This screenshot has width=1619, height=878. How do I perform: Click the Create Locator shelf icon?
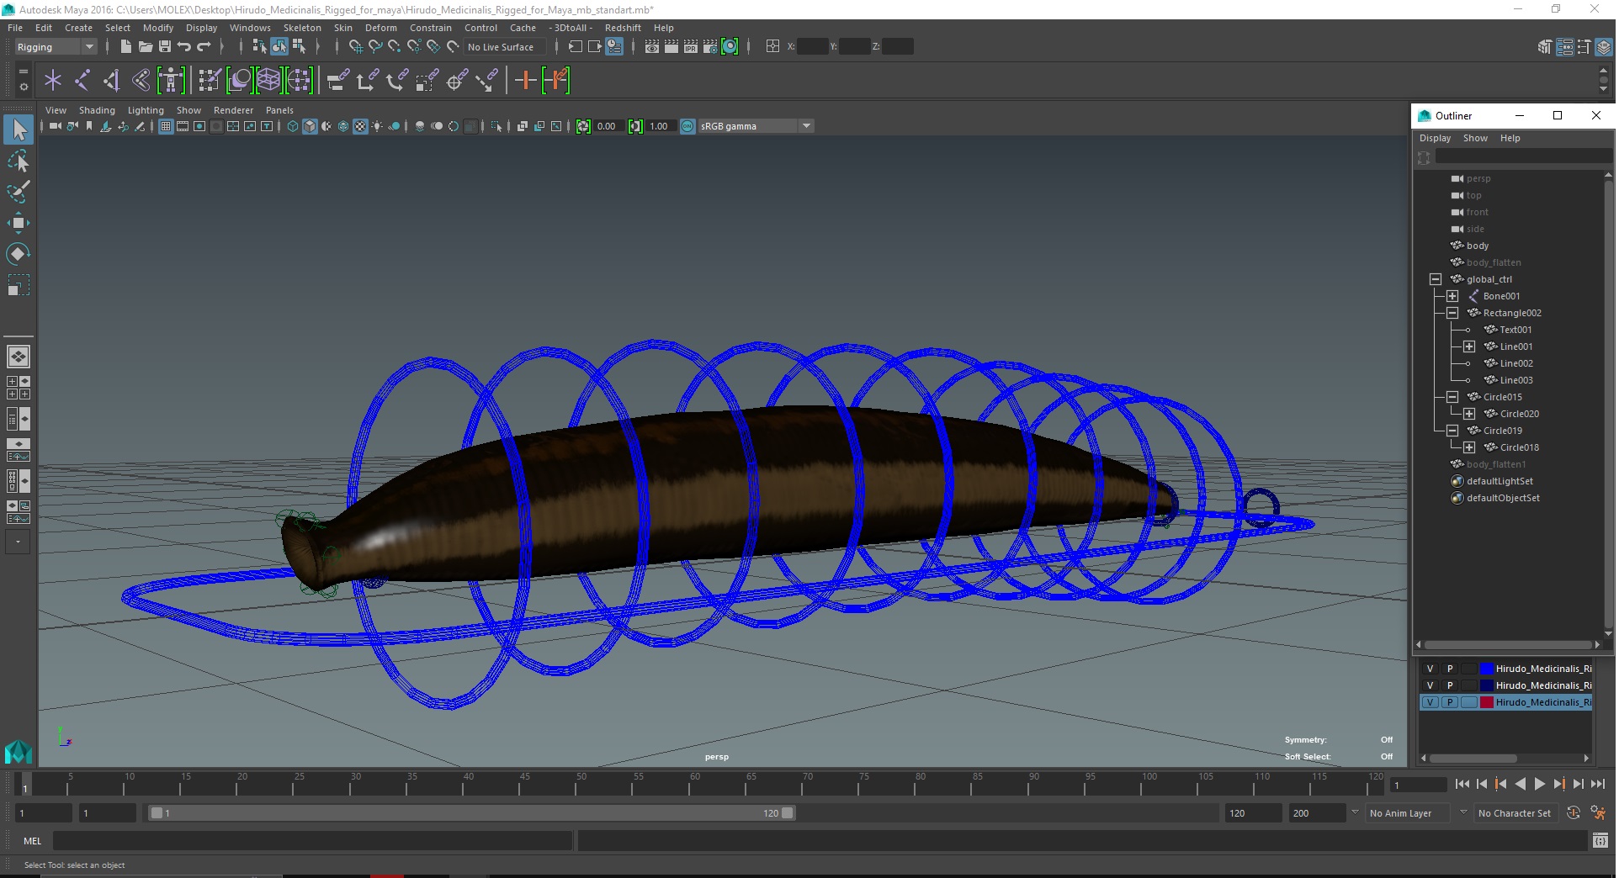[x=53, y=81]
